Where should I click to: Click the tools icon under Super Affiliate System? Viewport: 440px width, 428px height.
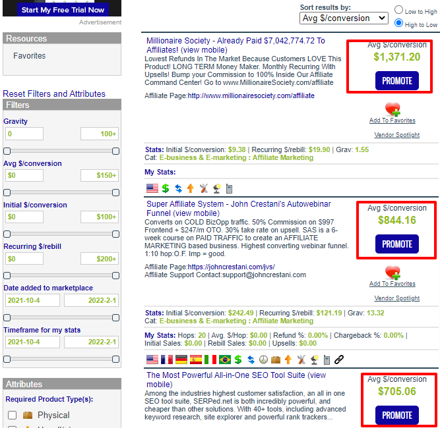pyautogui.click(x=301, y=360)
